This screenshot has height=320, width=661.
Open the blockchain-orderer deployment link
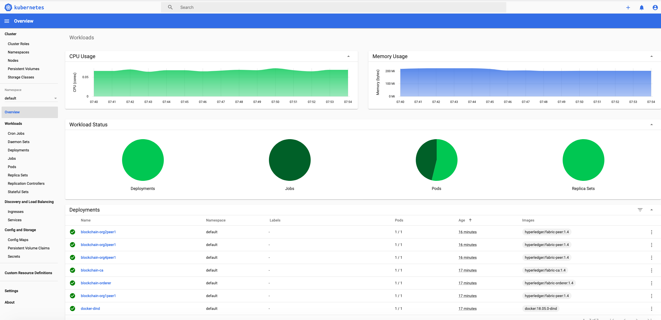tap(96, 283)
